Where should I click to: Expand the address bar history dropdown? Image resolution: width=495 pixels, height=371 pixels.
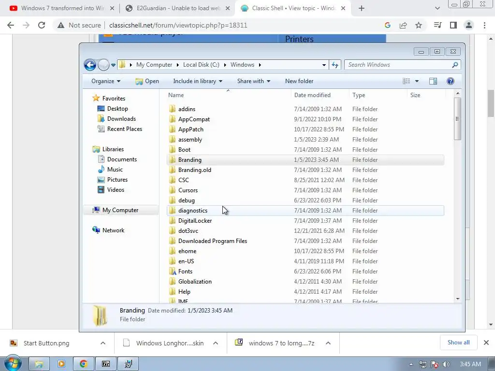tap(324, 65)
